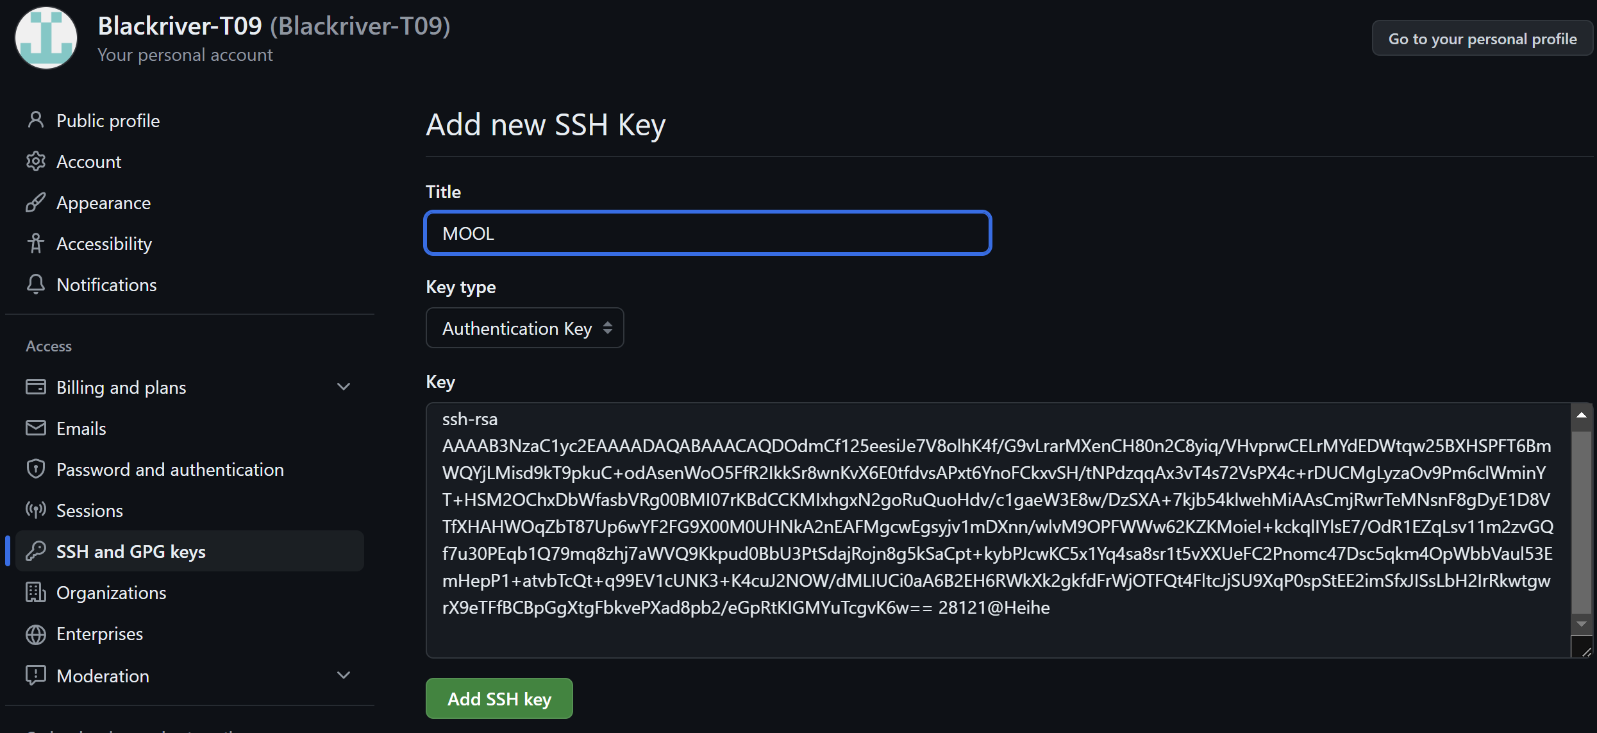Open SSH and GPG keys settings

click(x=131, y=552)
